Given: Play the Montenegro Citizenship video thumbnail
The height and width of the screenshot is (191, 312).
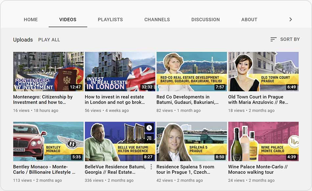Looking at the screenshot, I should tap(48, 71).
